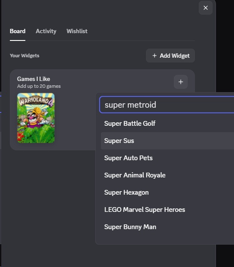Open the Activity tab
The height and width of the screenshot is (267, 234).
[46, 31]
